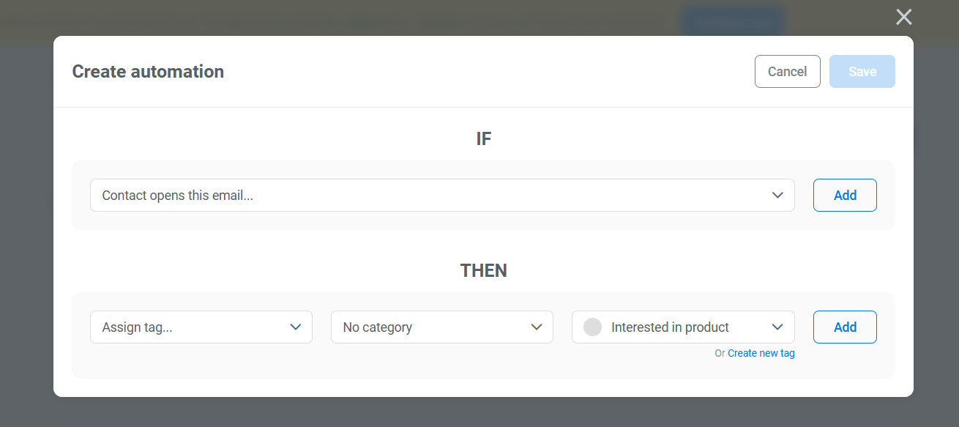Screen dimensions: 959x427
Task: Select the Interested in product tag swatch
Action: click(x=592, y=327)
